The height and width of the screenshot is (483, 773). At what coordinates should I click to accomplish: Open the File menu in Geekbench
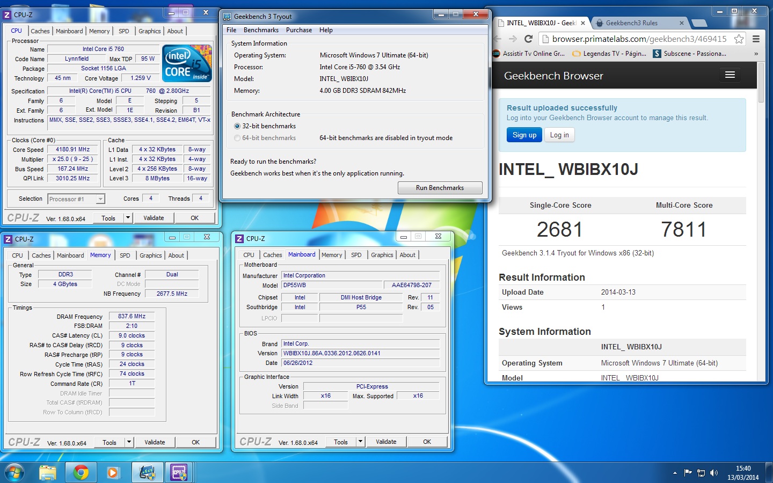tap(231, 30)
